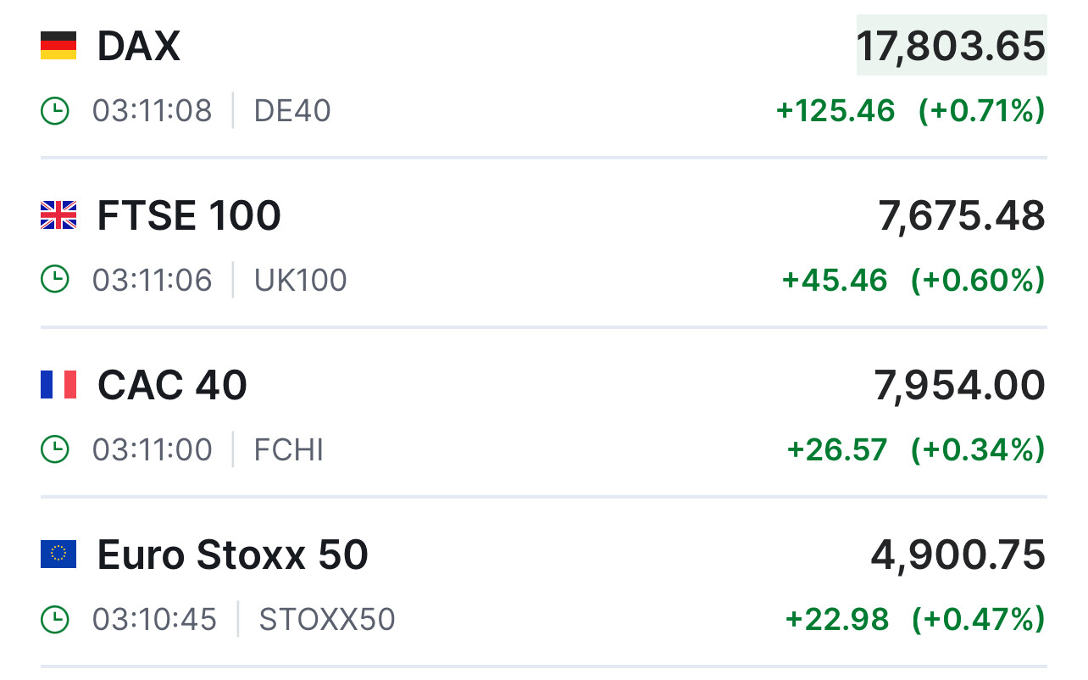Click the CAC 40 price 7,954.00
This screenshot has width=1088, height=680.
coord(959,385)
